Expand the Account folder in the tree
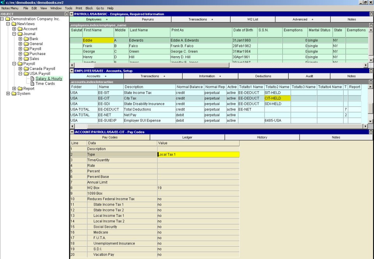The image size is (374, 259). tap(14, 29)
